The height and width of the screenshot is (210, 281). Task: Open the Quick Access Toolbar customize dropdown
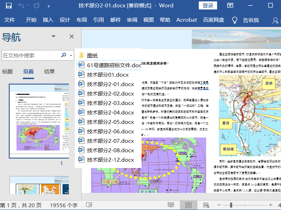[49, 5]
